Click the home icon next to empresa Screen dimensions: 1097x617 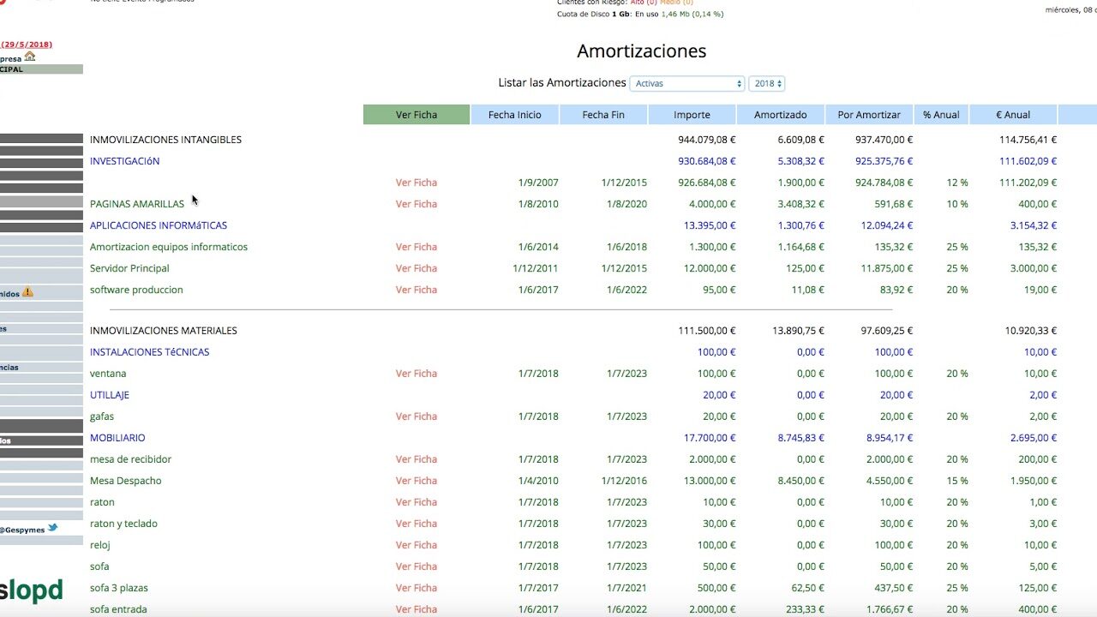[x=30, y=57]
